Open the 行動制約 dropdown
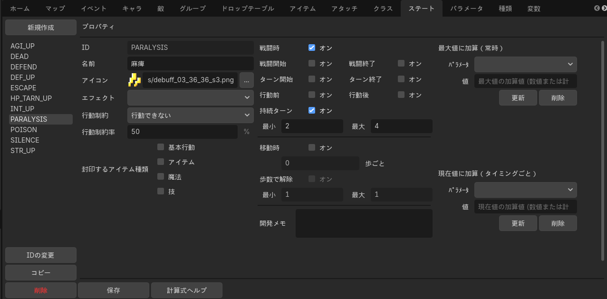The width and height of the screenshot is (607, 299). click(x=191, y=115)
